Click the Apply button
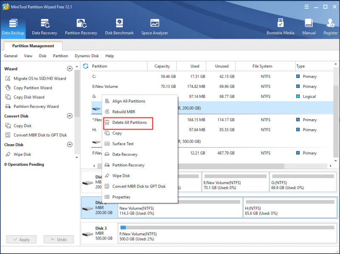Viewport: 340px width, 254px height. tap(22, 240)
